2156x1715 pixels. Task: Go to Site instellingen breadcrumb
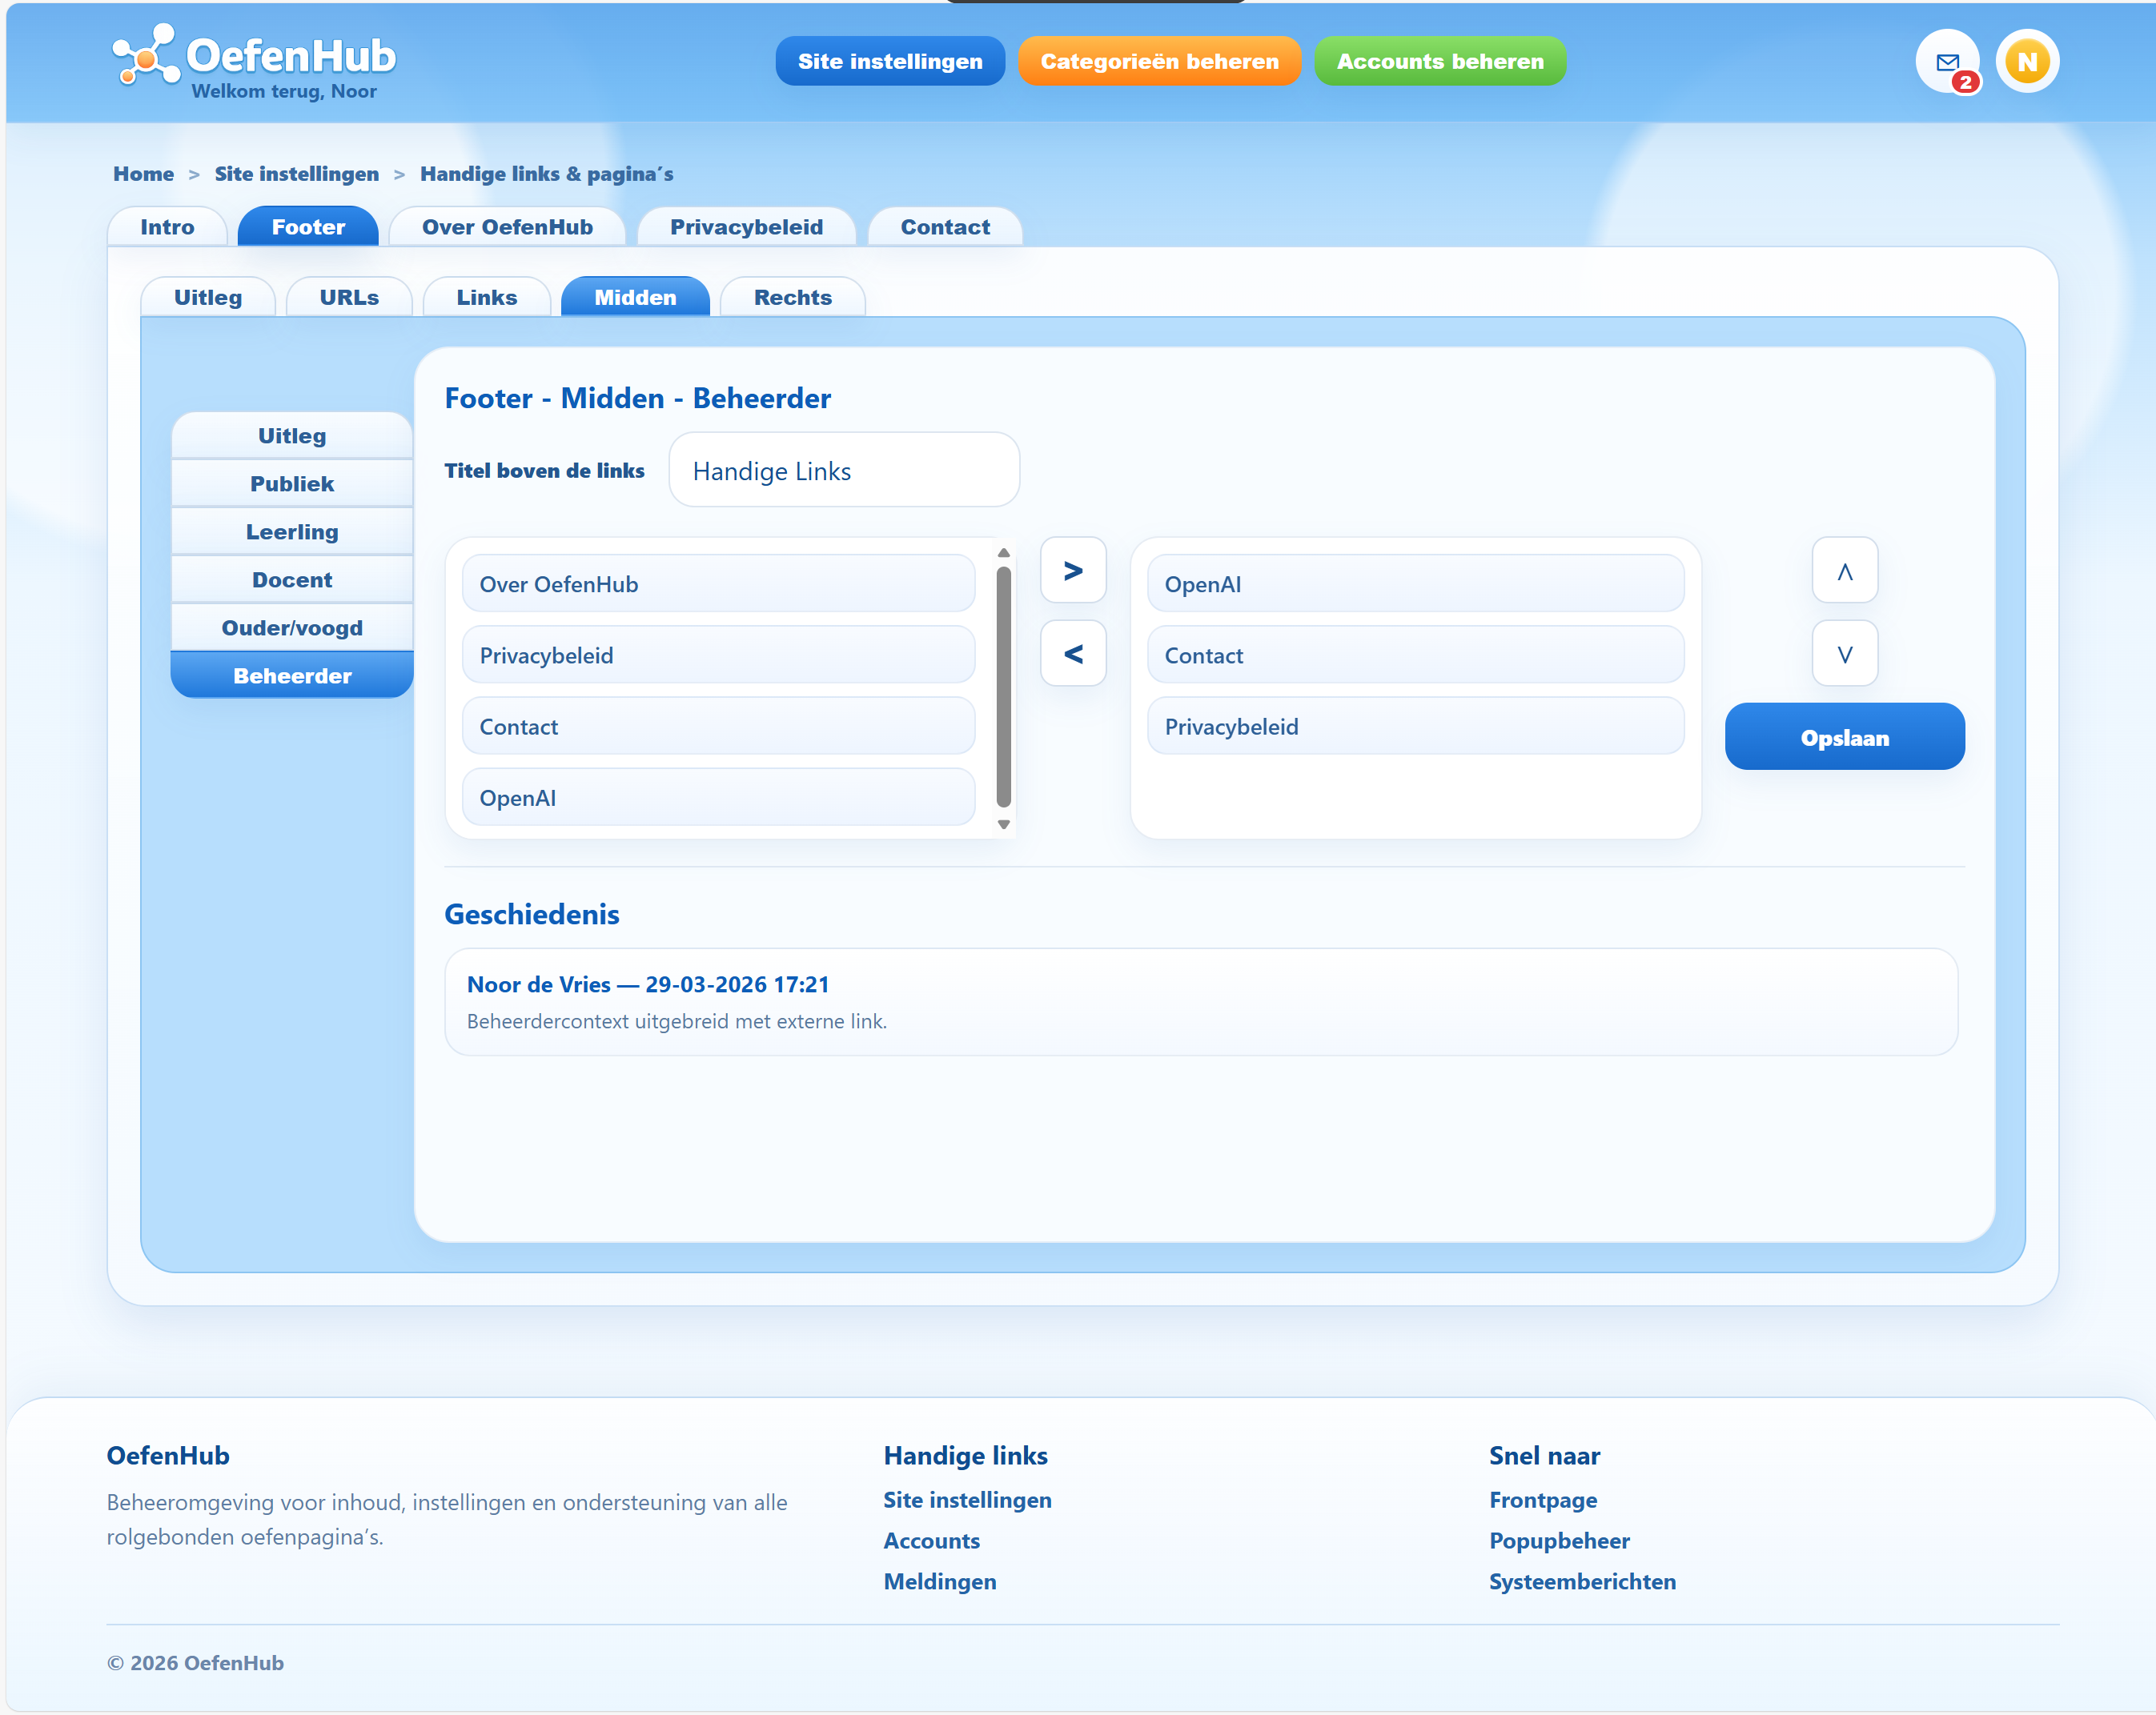(296, 174)
